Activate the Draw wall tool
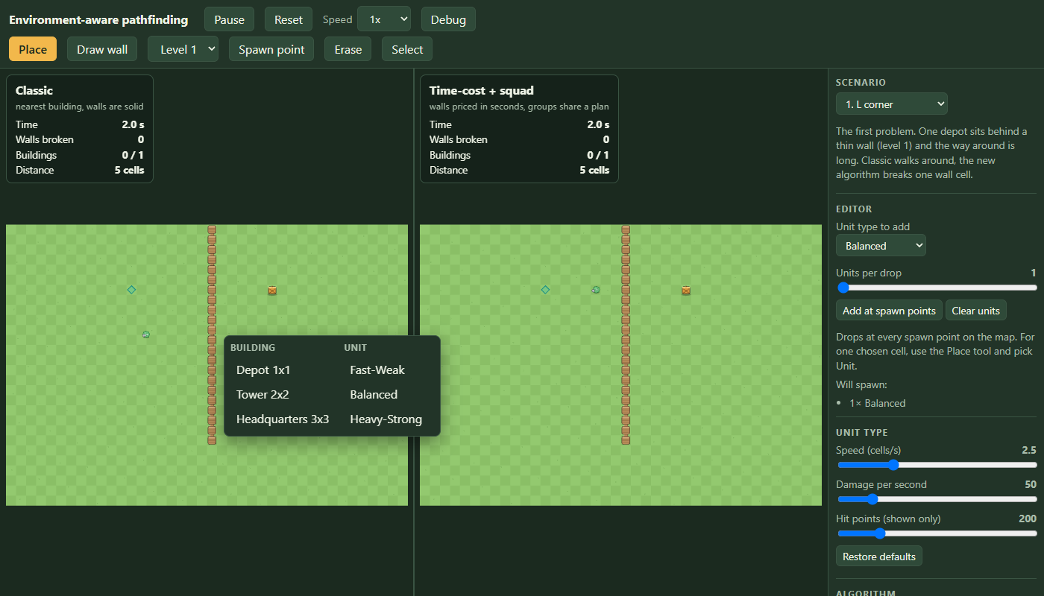 102,49
